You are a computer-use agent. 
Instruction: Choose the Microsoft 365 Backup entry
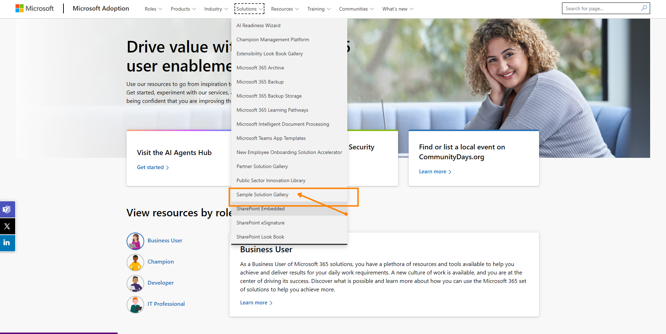(289, 82)
